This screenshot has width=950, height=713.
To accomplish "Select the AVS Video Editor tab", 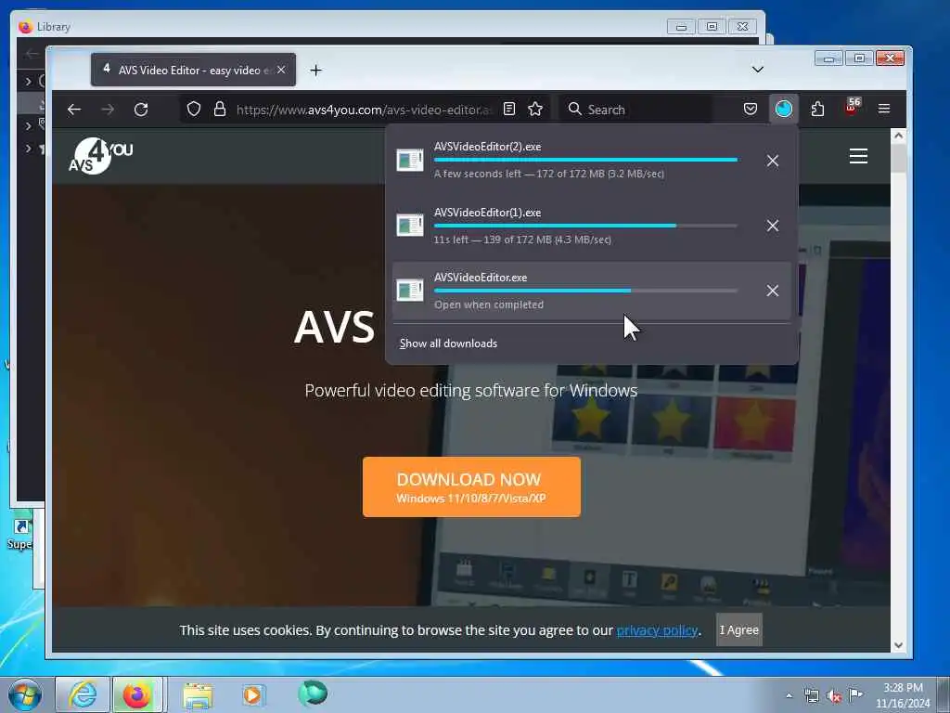I will [x=193, y=70].
